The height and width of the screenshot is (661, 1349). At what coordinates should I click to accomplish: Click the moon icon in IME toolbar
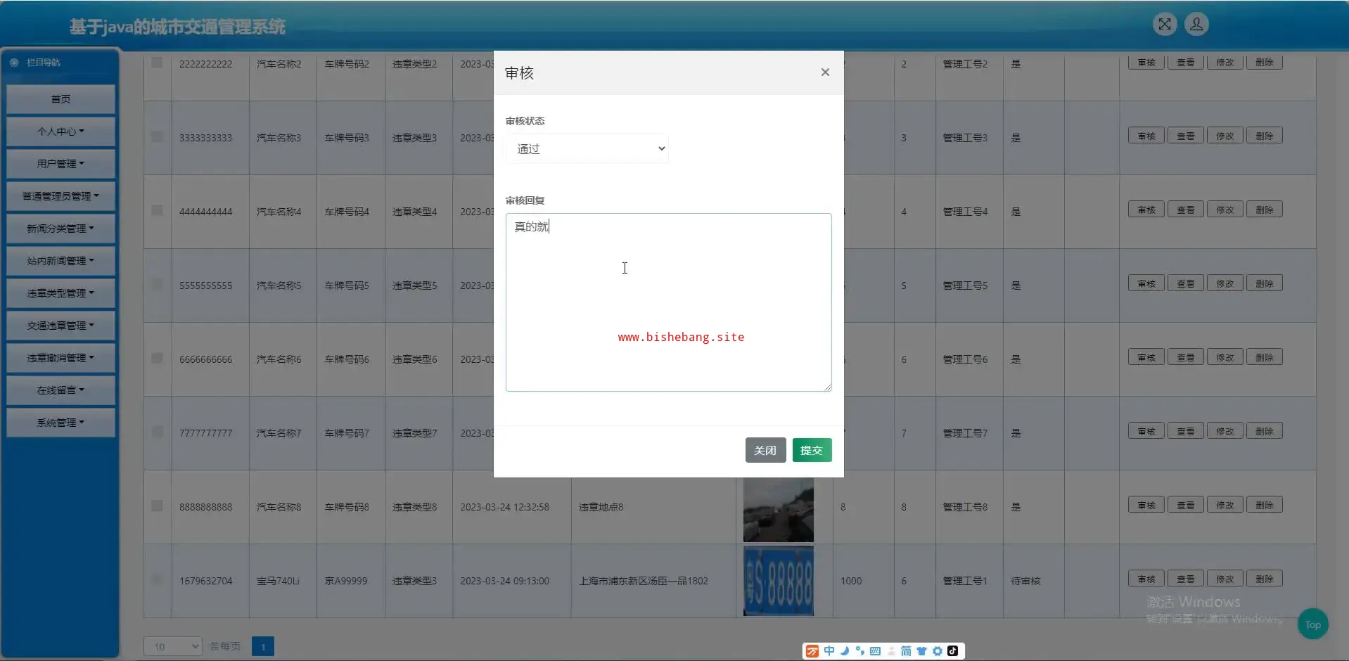click(x=845, y=651)
